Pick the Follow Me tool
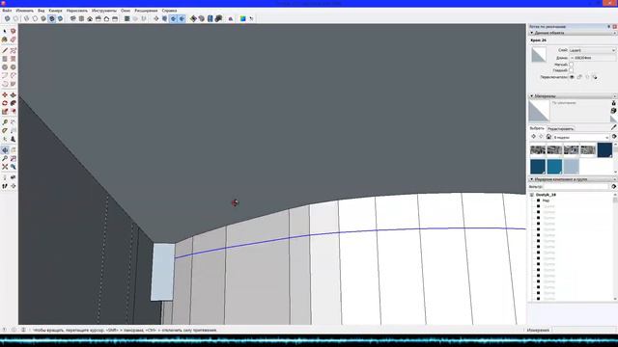This screenshot has height=347, width=618. [13, 103]
